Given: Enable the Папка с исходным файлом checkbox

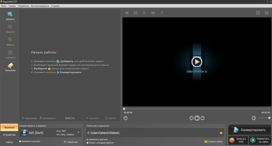Looking at the screenshot, I should [x=87, y=143].
